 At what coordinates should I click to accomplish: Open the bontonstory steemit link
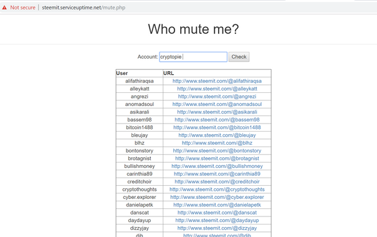coord(217,151)
